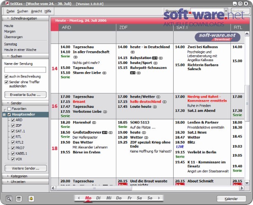This screenshot has width=253, height=205.
Task: Select the 'SOKO 5113' programme entry
Action: point(139,123)
